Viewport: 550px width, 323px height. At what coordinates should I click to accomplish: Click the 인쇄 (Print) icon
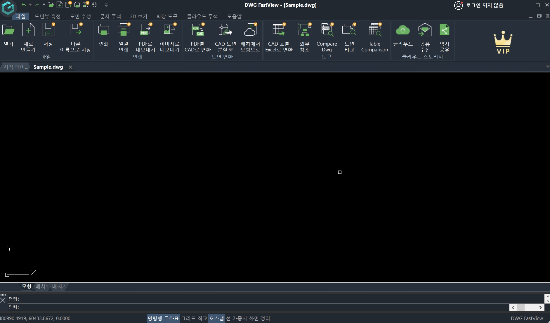click(104, 30)
